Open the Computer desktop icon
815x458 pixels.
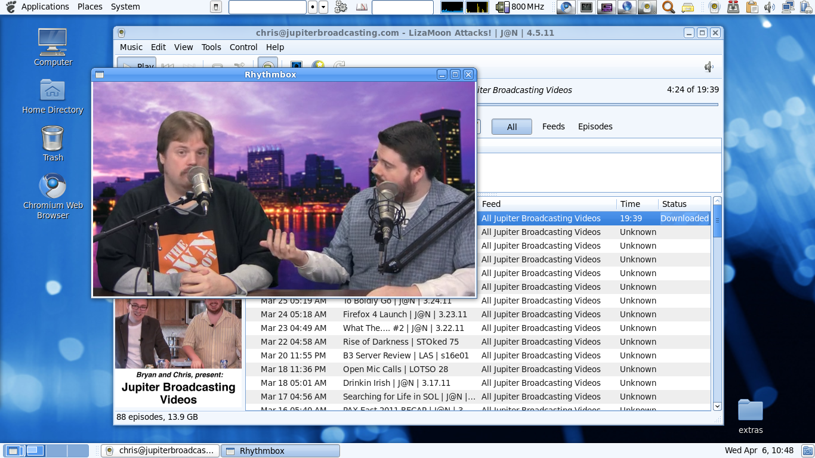coord(53,47)
